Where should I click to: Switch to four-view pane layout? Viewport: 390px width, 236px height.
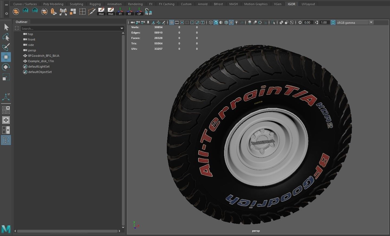[x=6, y=110]
